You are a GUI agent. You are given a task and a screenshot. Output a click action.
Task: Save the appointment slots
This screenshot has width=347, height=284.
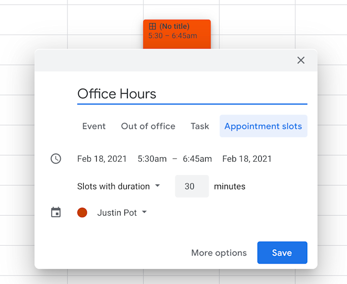(282, 253)
